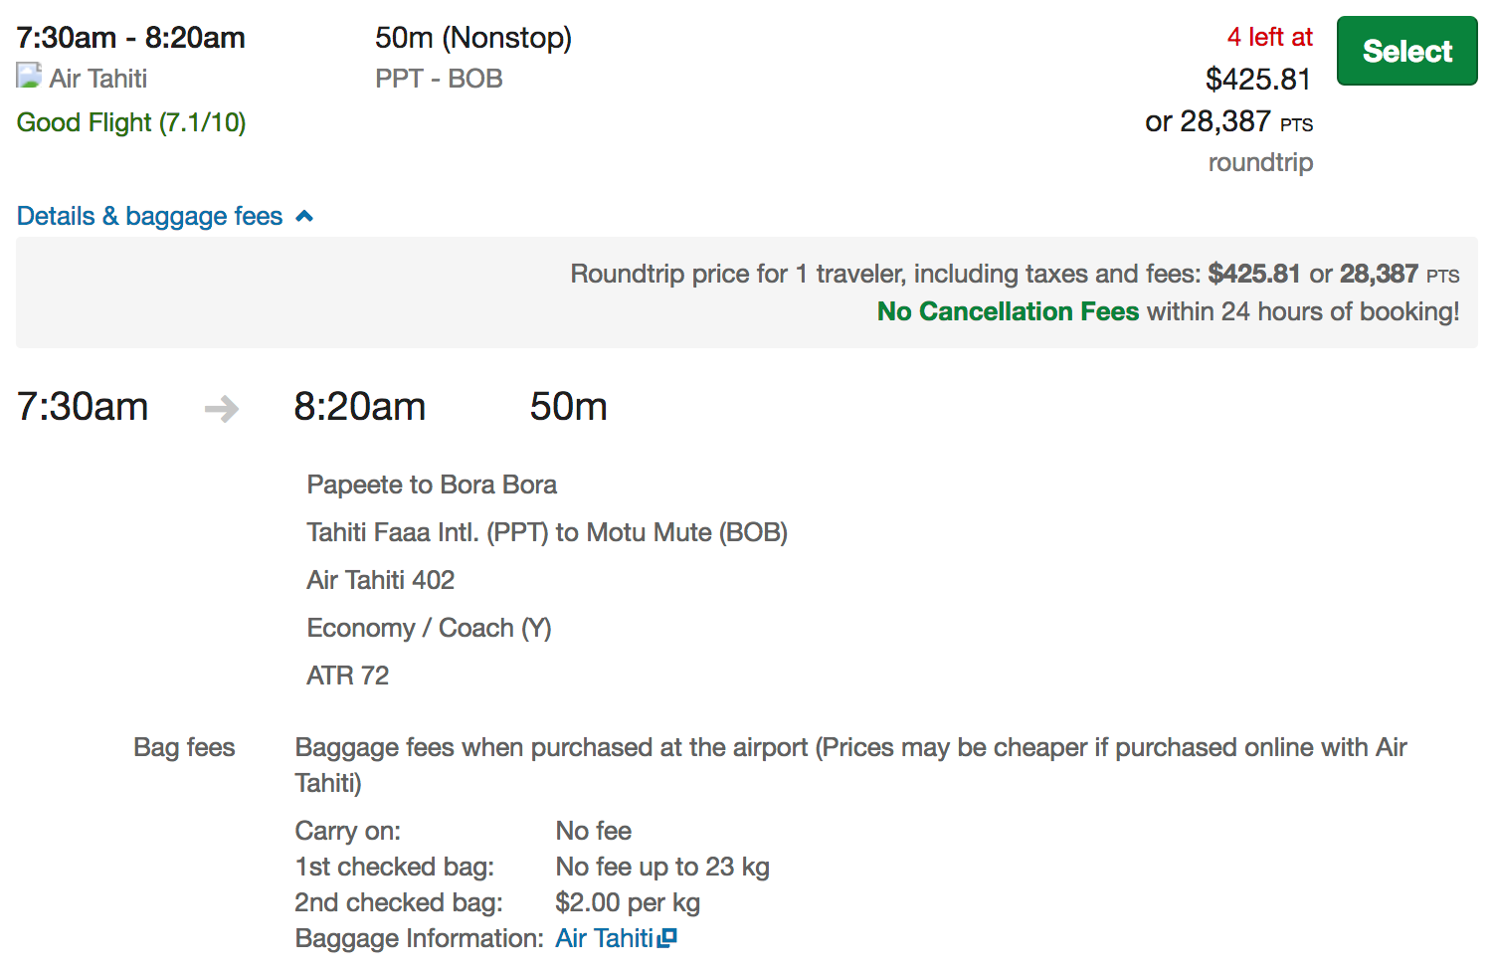The image size is (1494, 973).
Task: Click the chevron beside Details & baggage fees
Action: 304,216
